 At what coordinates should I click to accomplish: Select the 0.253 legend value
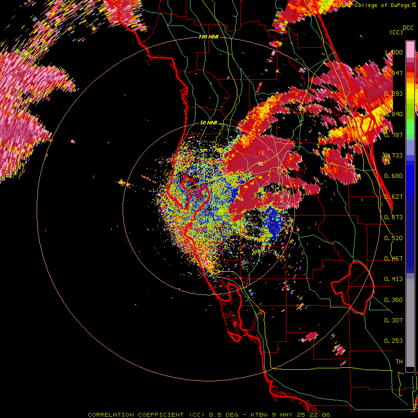tap(393, 341)
